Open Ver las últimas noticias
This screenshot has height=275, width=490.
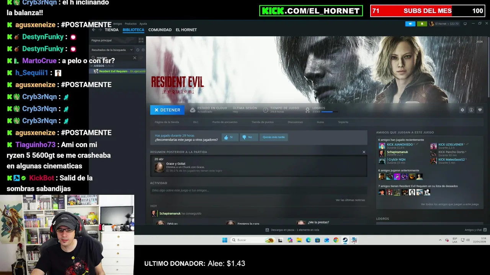coord(350,200)
